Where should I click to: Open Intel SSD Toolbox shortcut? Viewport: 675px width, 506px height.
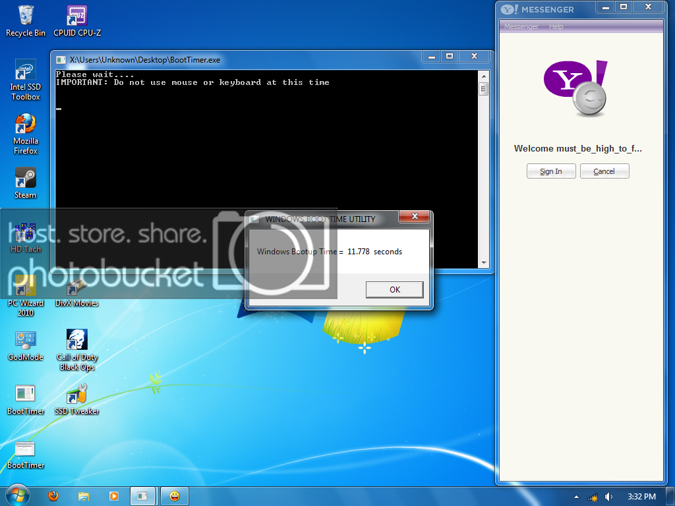(26, 80)
